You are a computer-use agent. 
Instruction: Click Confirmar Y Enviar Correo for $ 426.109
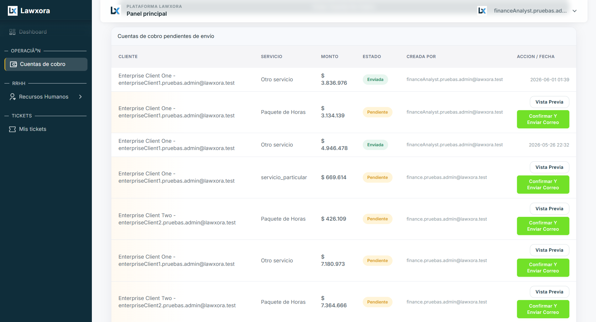543,226
